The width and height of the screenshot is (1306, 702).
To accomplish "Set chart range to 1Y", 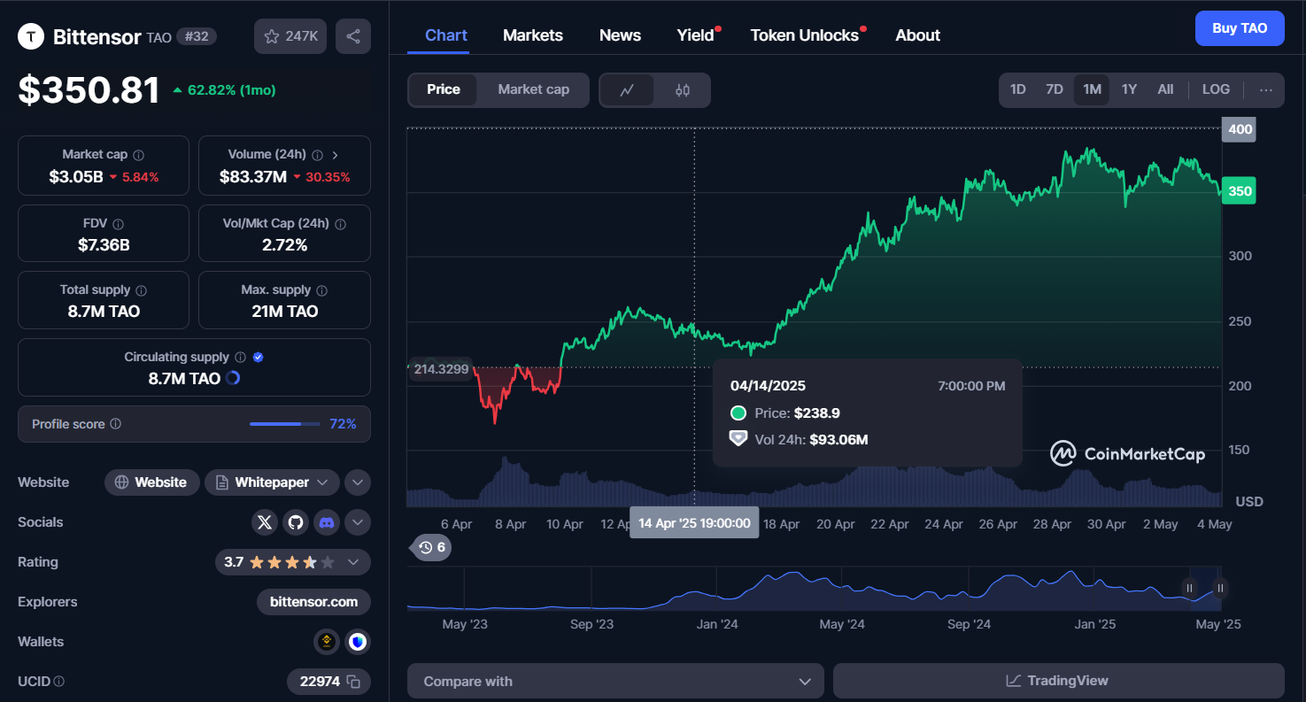I will 1129,89.
